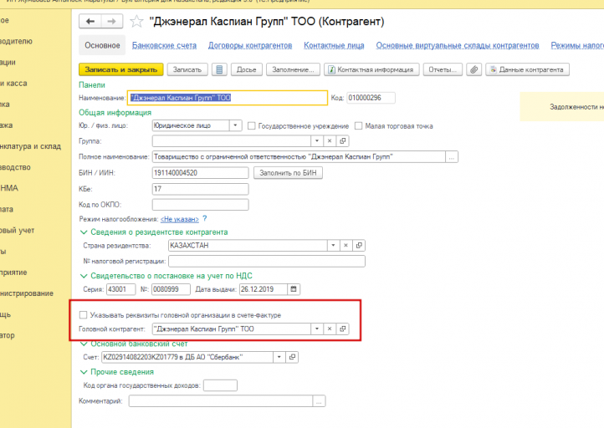Click the <Не указан> tax regime link
604x428 pixels.
pos(180,219)
